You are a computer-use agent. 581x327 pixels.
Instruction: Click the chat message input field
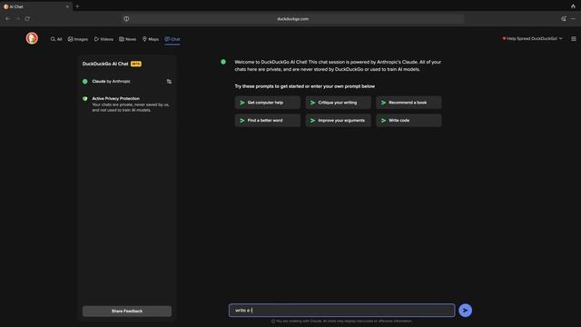pos(341,311)
